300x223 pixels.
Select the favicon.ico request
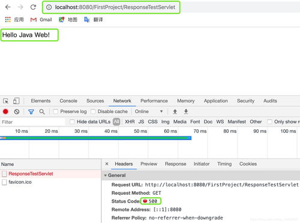point(20,182)
